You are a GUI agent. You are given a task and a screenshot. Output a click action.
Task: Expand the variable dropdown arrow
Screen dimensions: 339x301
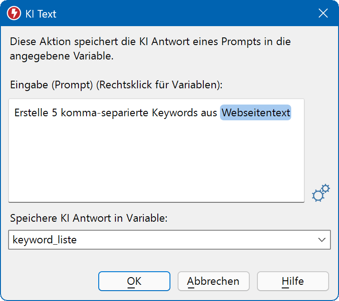click(322, 240)
